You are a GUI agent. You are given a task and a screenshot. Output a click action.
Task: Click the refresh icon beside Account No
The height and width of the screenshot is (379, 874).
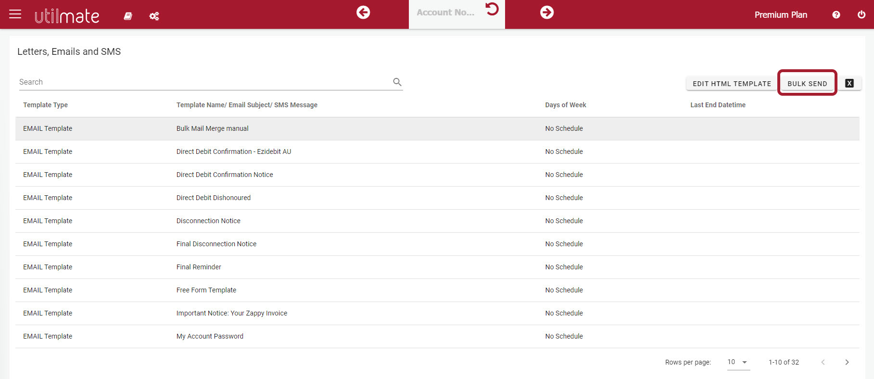tap(492, 9)
